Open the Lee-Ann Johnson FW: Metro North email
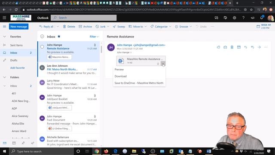 click(x=69, y=69)
